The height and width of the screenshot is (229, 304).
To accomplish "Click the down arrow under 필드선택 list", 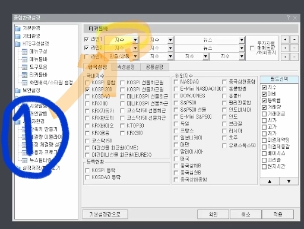I will coord(289,181).
